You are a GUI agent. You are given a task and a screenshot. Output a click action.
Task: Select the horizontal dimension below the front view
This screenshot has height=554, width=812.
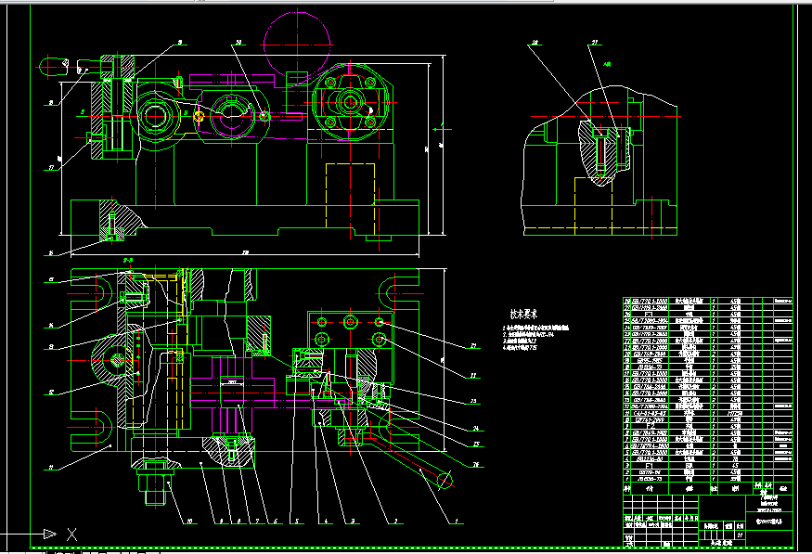click(245, 253)
